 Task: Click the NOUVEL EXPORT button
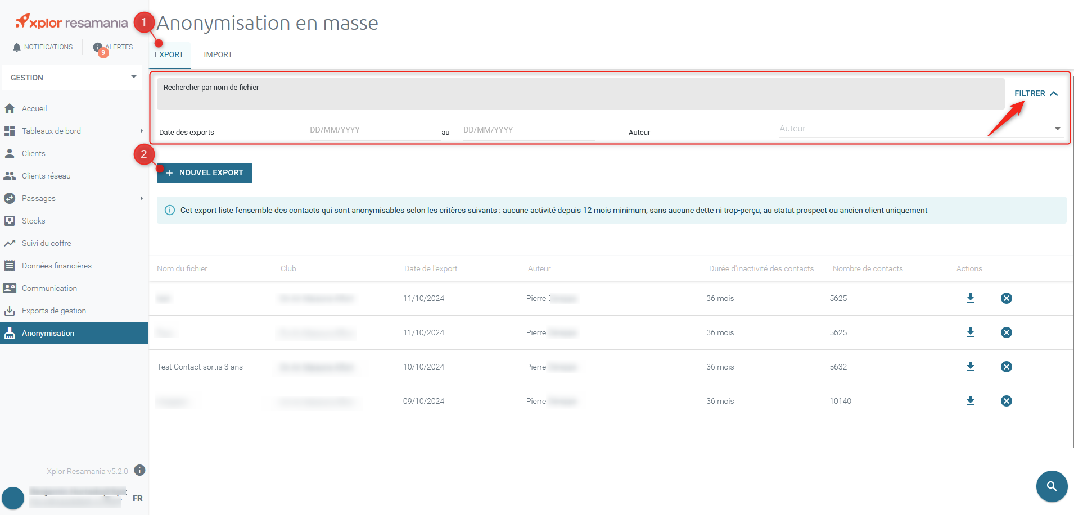[x=204, y=172]
